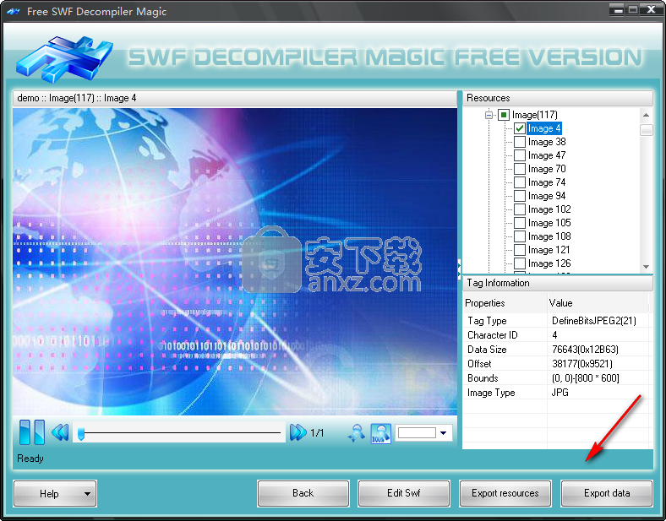Check the Image 108 checkbox
Viewport: 666px width, 521px height.
(x=520, y=236)
